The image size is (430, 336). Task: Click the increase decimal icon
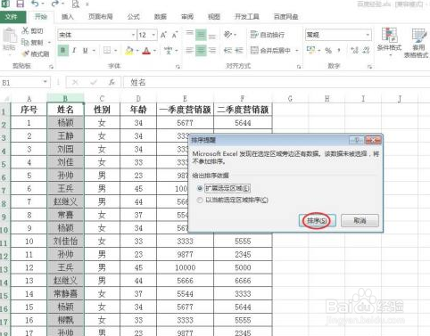point(355,51)
